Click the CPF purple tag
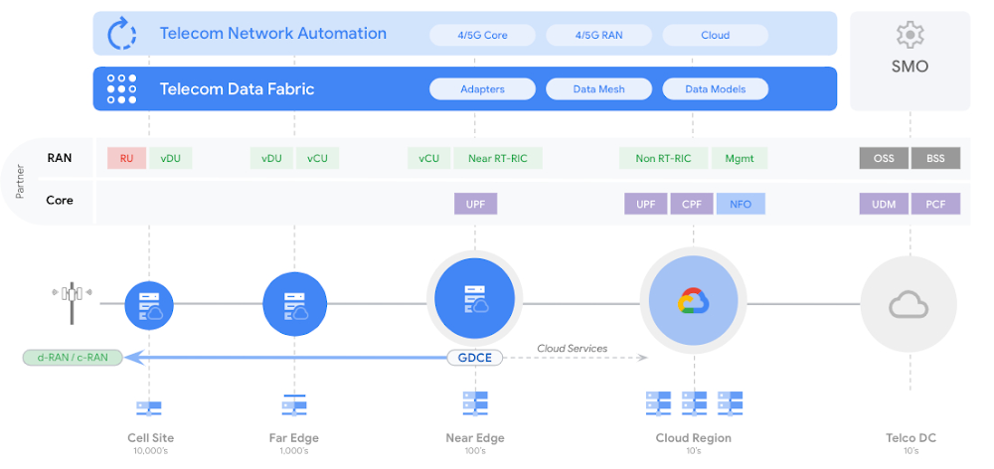 tap(692, 204)
